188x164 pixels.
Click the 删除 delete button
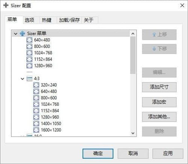pos(159,131)
